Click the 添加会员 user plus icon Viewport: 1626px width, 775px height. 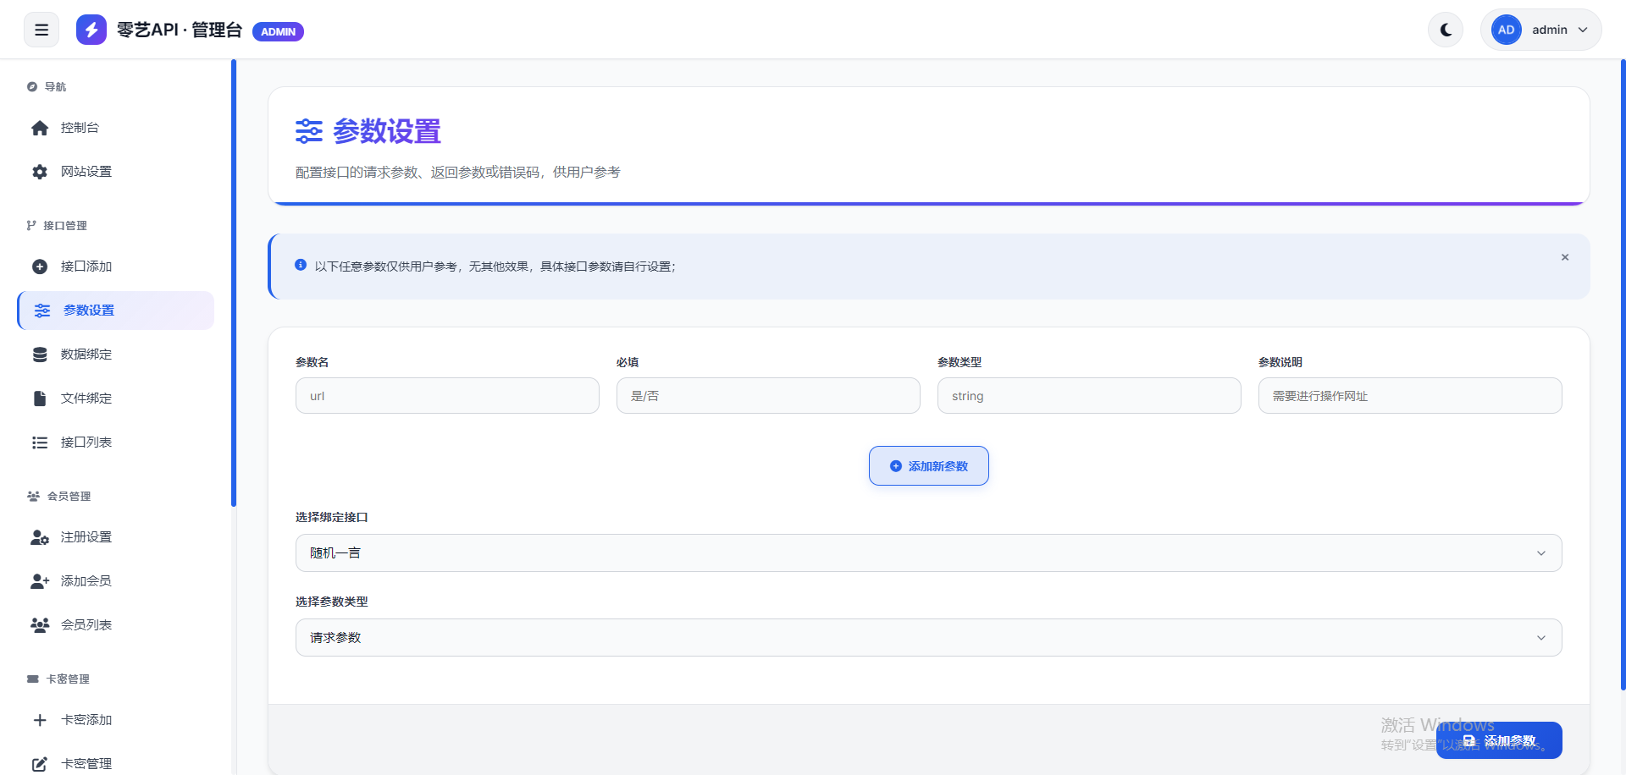tap(40, 581)
